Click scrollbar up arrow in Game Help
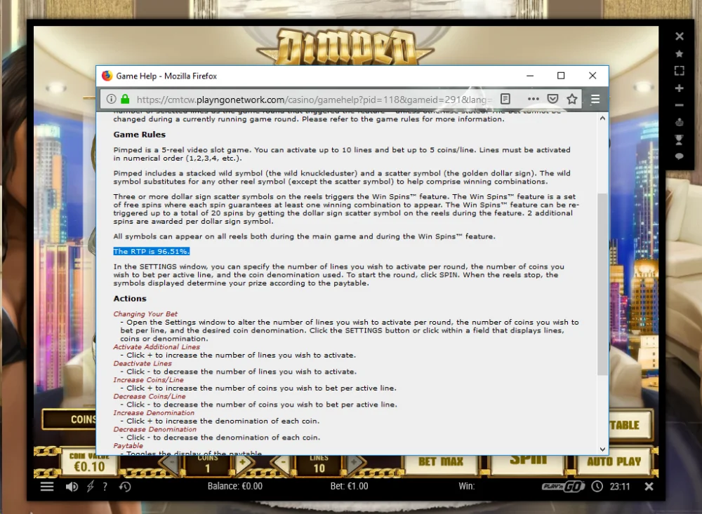Viewport: 702px width, 514px height. tap(602, 118)
